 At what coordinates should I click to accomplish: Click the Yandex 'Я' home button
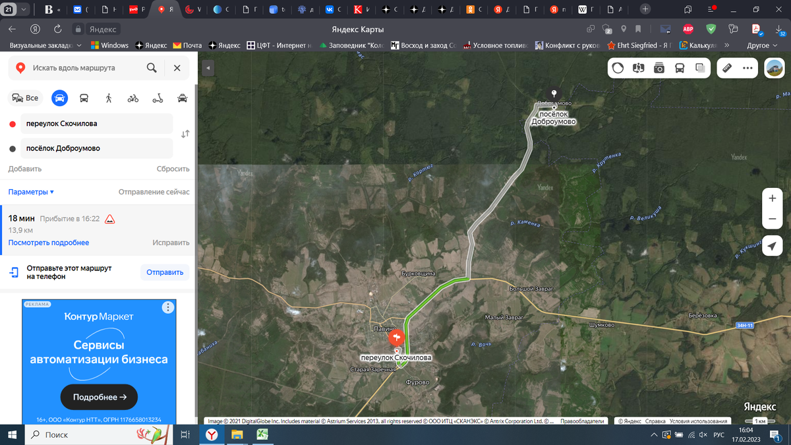coord(36,29)
